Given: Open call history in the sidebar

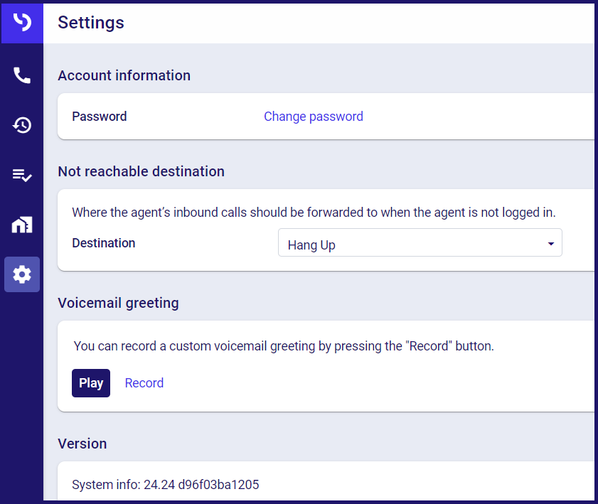Looking at the screenshot, I should 22,125.
